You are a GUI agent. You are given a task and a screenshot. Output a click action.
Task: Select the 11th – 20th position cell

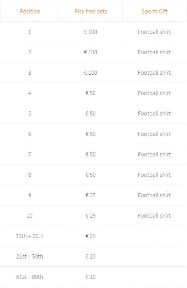click(30, 236)
